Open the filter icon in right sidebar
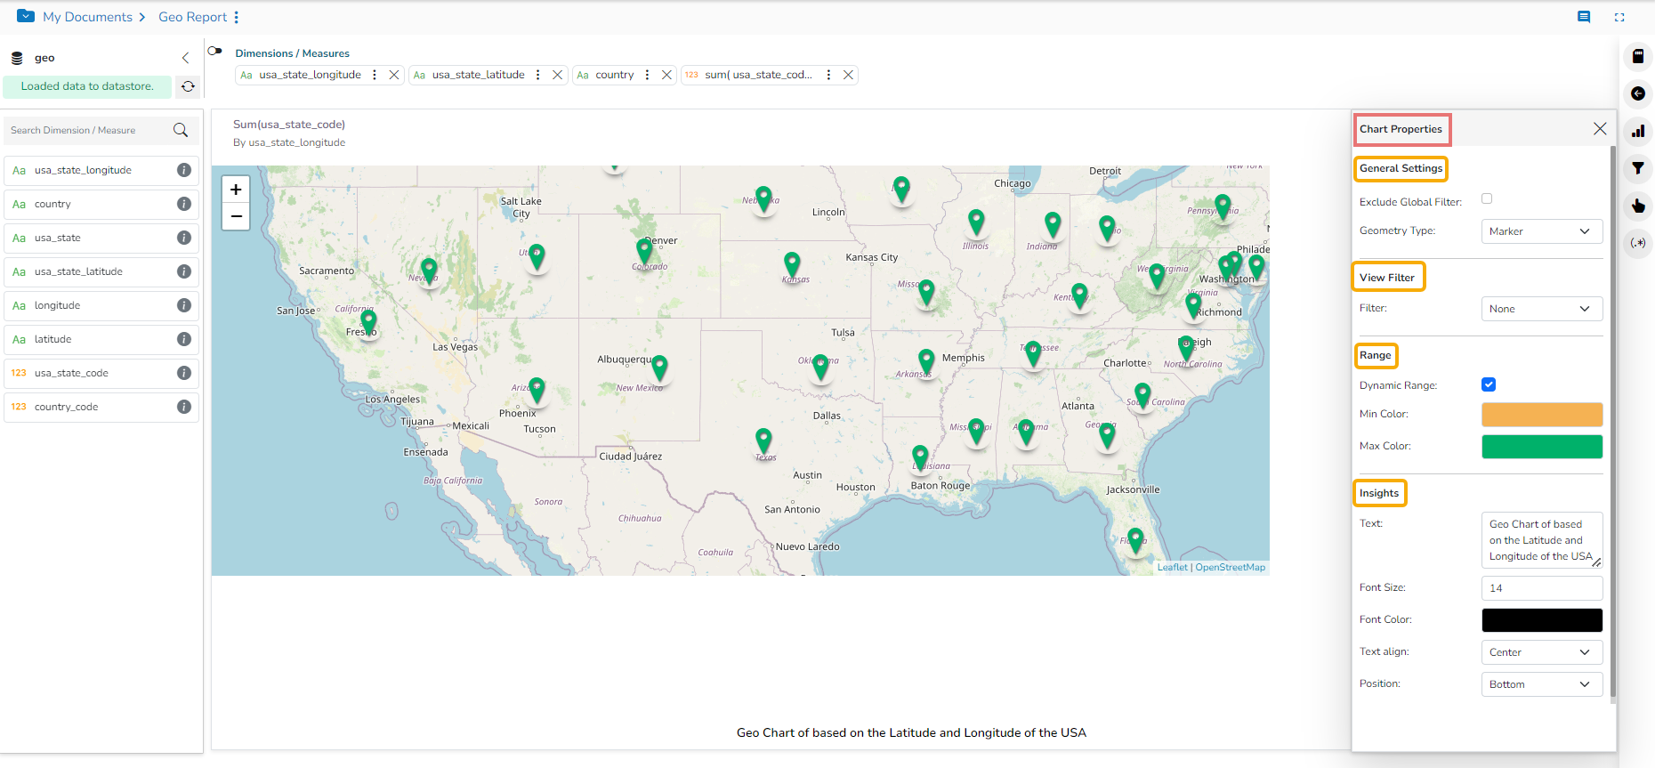Viewport: 1655px width, 768px height. tap(1638, 168)
